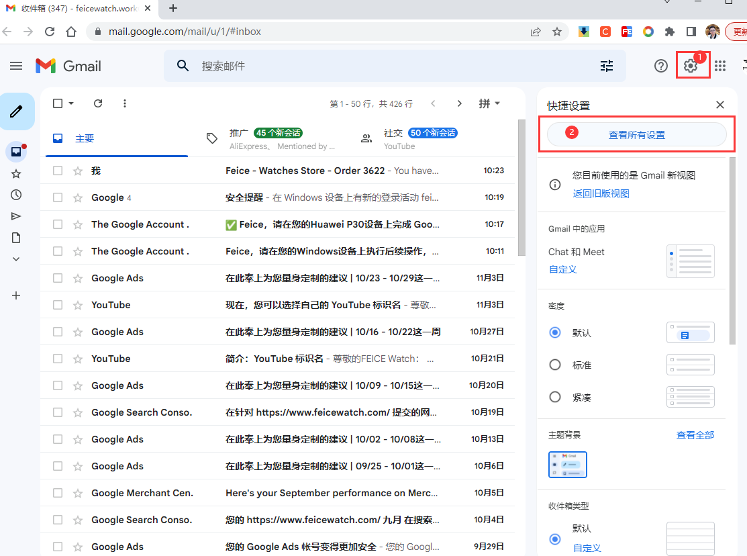The height and width of the screenshot is (556, 747).
Task: Expand more sidebar items with the chevron
Action: click(16, 259)
